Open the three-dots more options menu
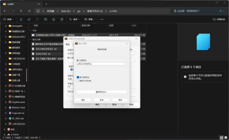Screen dimensions: 229x140 102,19
